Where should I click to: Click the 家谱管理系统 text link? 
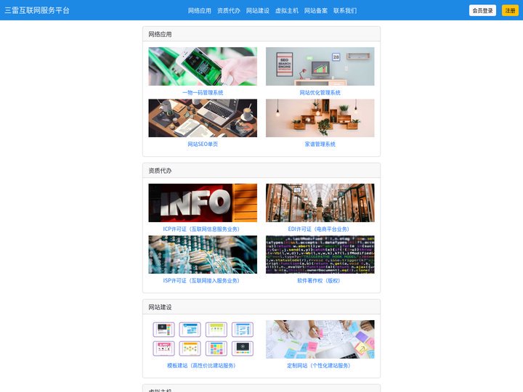coord(320,144)
